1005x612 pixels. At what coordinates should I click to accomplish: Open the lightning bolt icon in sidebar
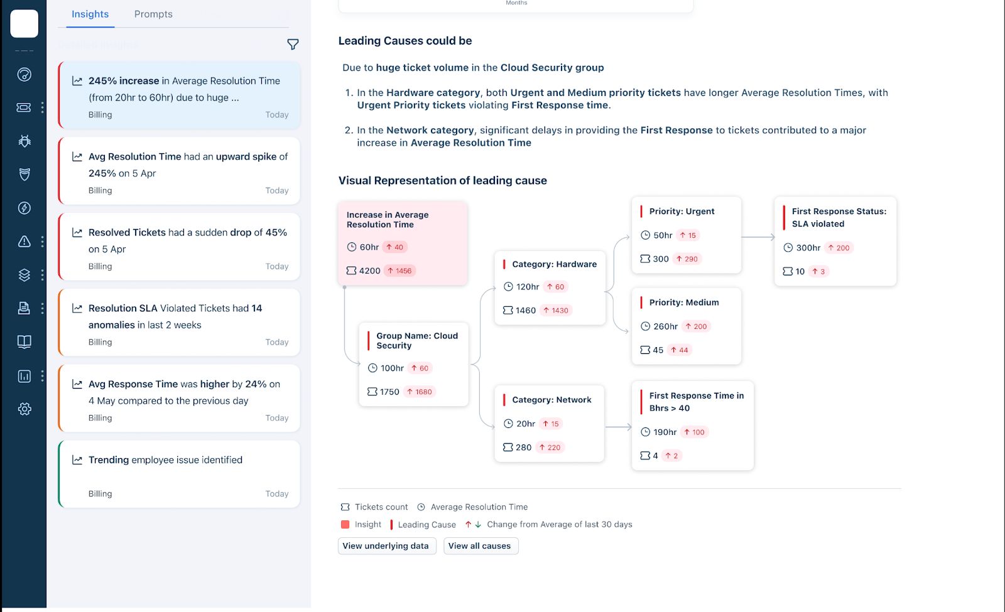[x=24, y=208]
